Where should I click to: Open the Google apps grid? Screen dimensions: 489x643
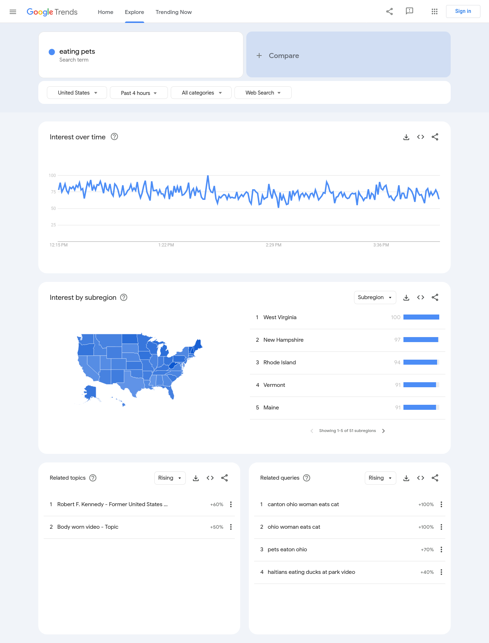435,11
